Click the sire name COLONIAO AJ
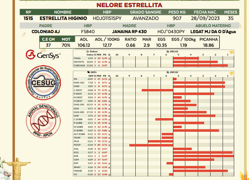The width and height of the screenshot is (249, 180). coord(46,32)
